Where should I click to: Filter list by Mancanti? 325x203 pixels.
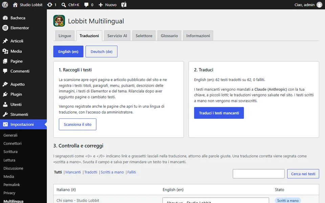(73, 172)
